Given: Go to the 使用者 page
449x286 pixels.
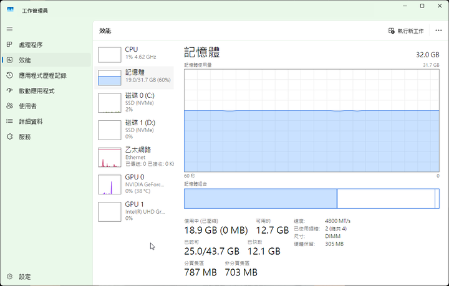Looking at the screenshot, I should (46, 106).
